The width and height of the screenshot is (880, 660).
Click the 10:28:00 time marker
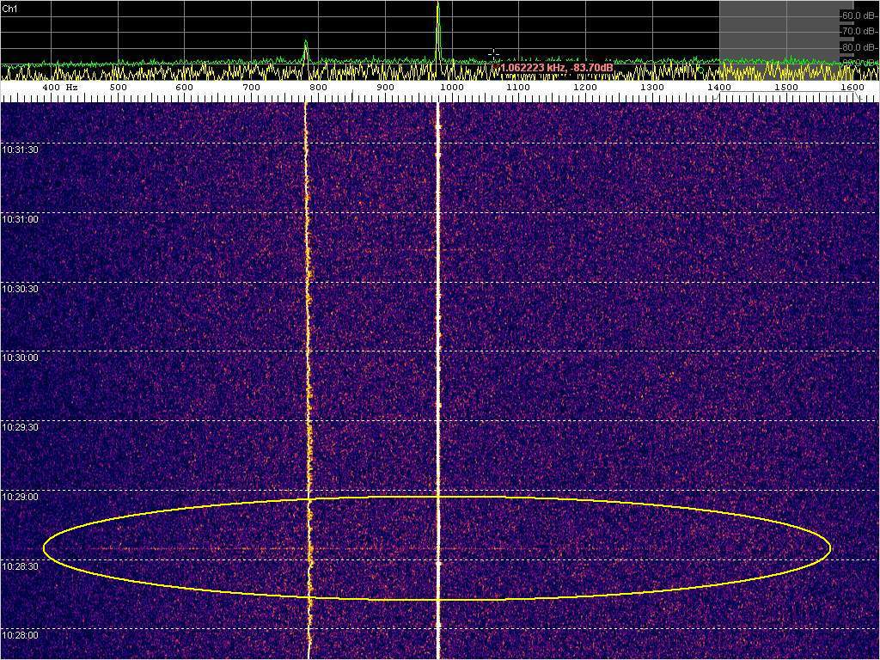coord(21,635)
